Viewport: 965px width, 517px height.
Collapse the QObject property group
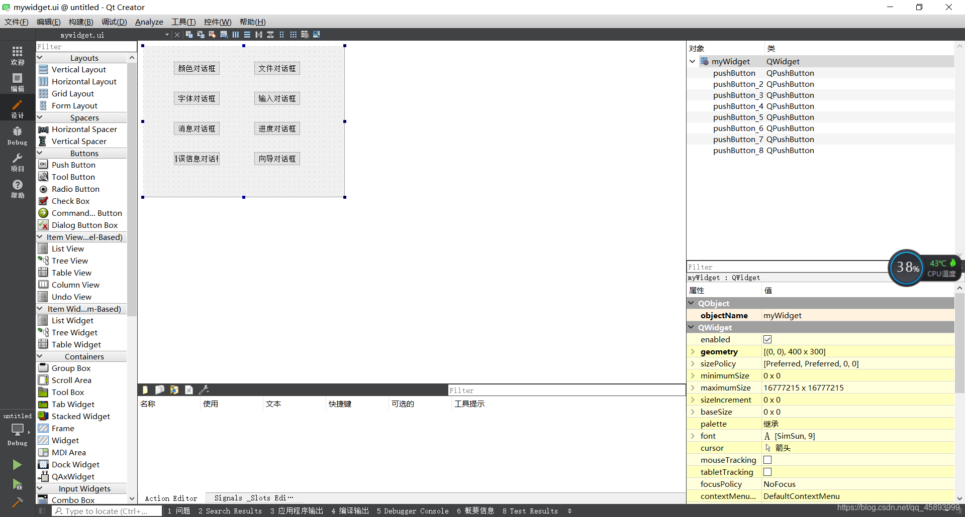tap(692, 303)
